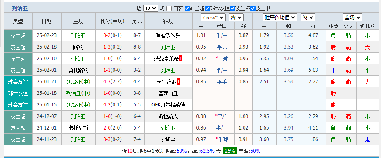Click score 1-3(0-2) for the 路宾 match
This screenshot has height=158, width=381.
tap(113, 47)
